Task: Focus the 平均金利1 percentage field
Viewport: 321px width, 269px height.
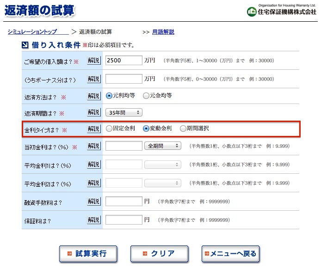Action: pos(124,165)
